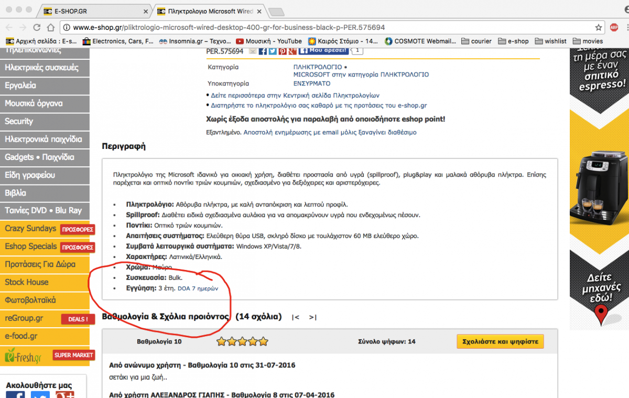Screen dimensions: 629x398
Task: Close the E-SHOP.GR tab
Action: coord(146,11)
